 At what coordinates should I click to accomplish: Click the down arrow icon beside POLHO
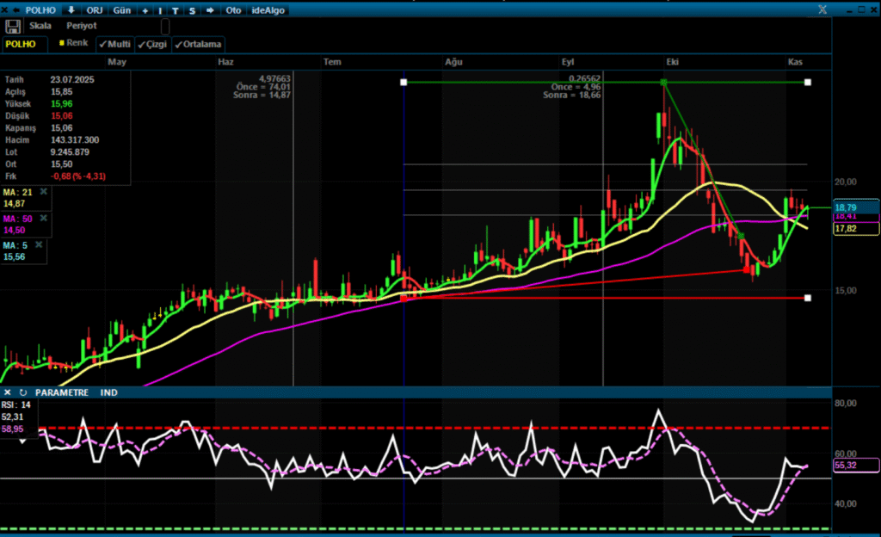pos(72,10)
